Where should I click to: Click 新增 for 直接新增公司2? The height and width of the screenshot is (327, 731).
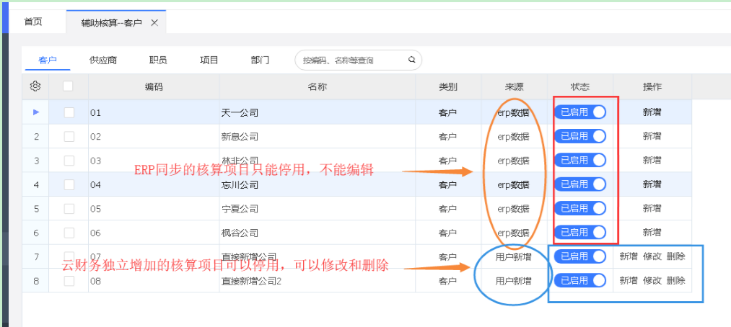click(629, 280)
